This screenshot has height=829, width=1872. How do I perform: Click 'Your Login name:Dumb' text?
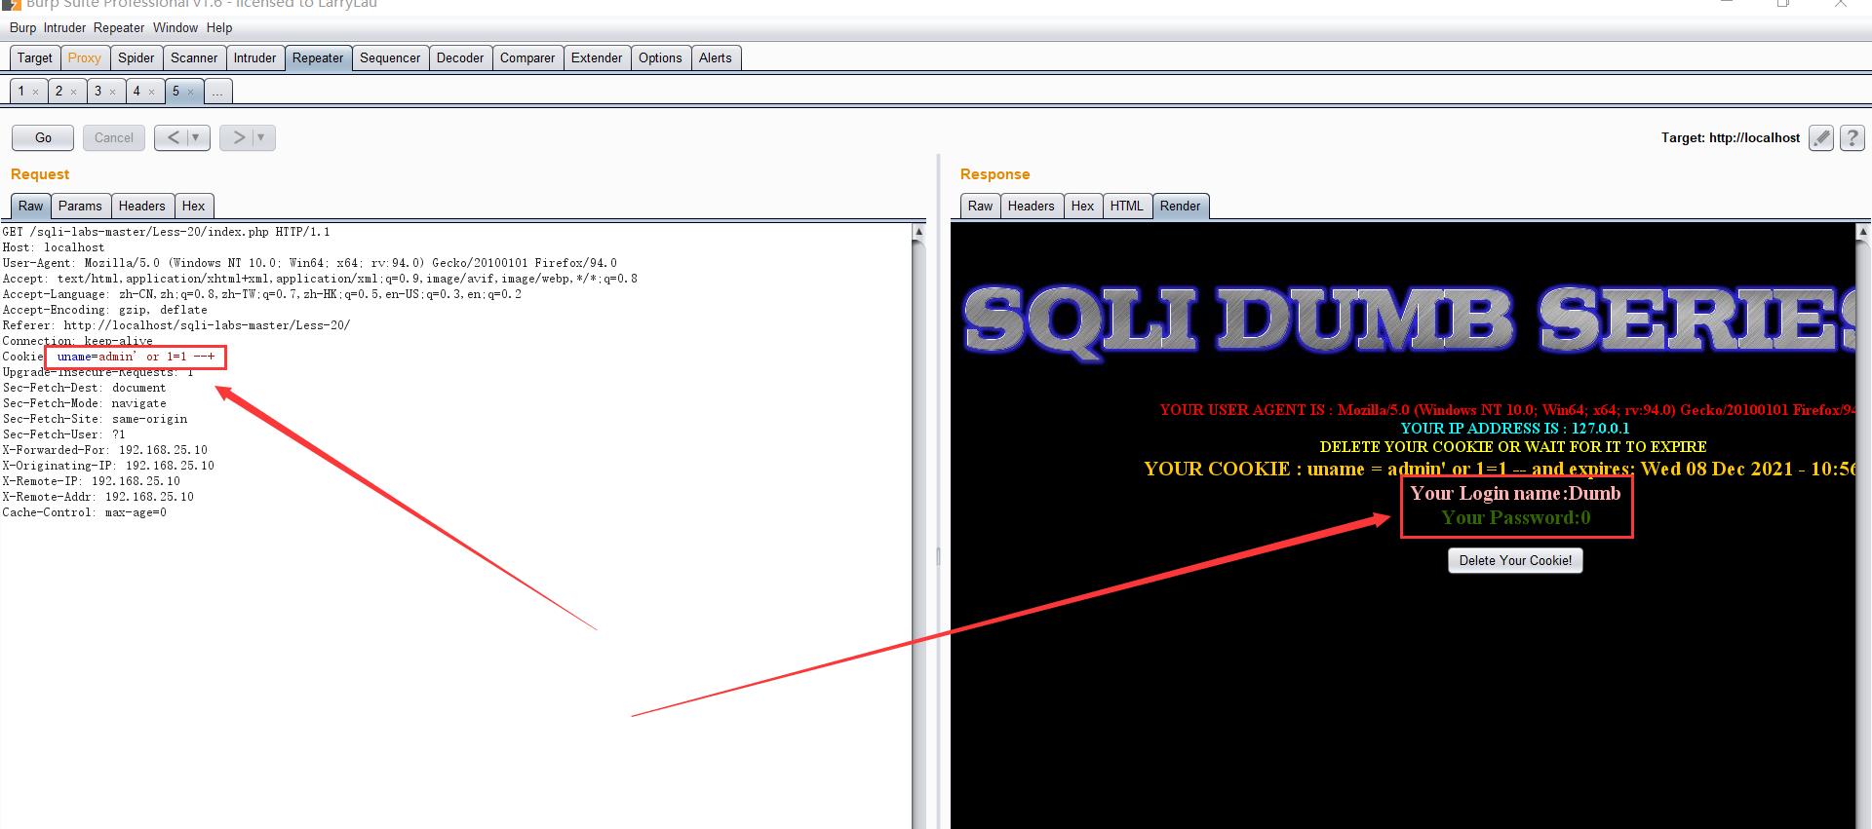pos(1515,493)
